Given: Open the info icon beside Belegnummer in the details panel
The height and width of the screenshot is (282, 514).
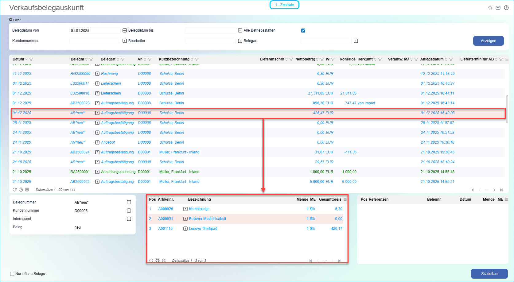Looking at the screenshot, I should [129, 202].
